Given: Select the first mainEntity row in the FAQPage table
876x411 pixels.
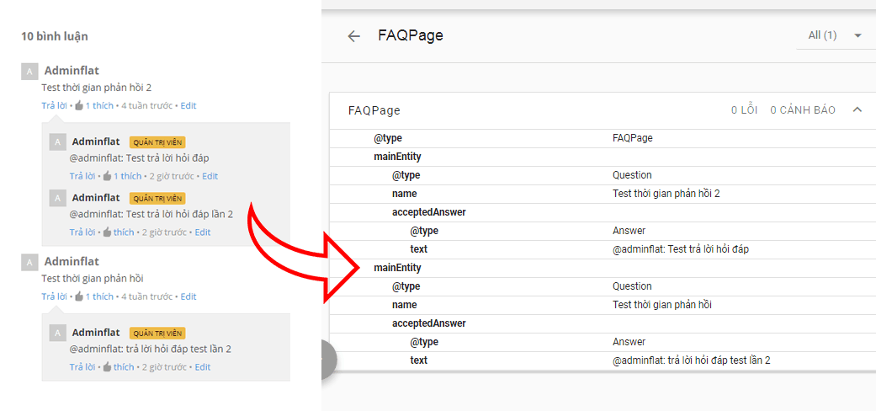Looking at the screenshot, I should 397,157.
